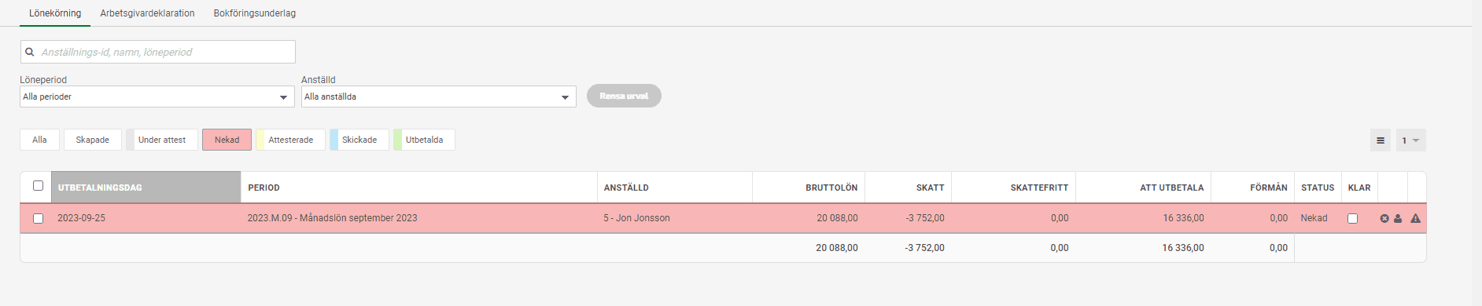Image resolution: width=1482 pixels, height=306 pixels.
Task: Switch to the Bokföringsunderlag tab
Action: pyautogui.click(x=255, y=13)
